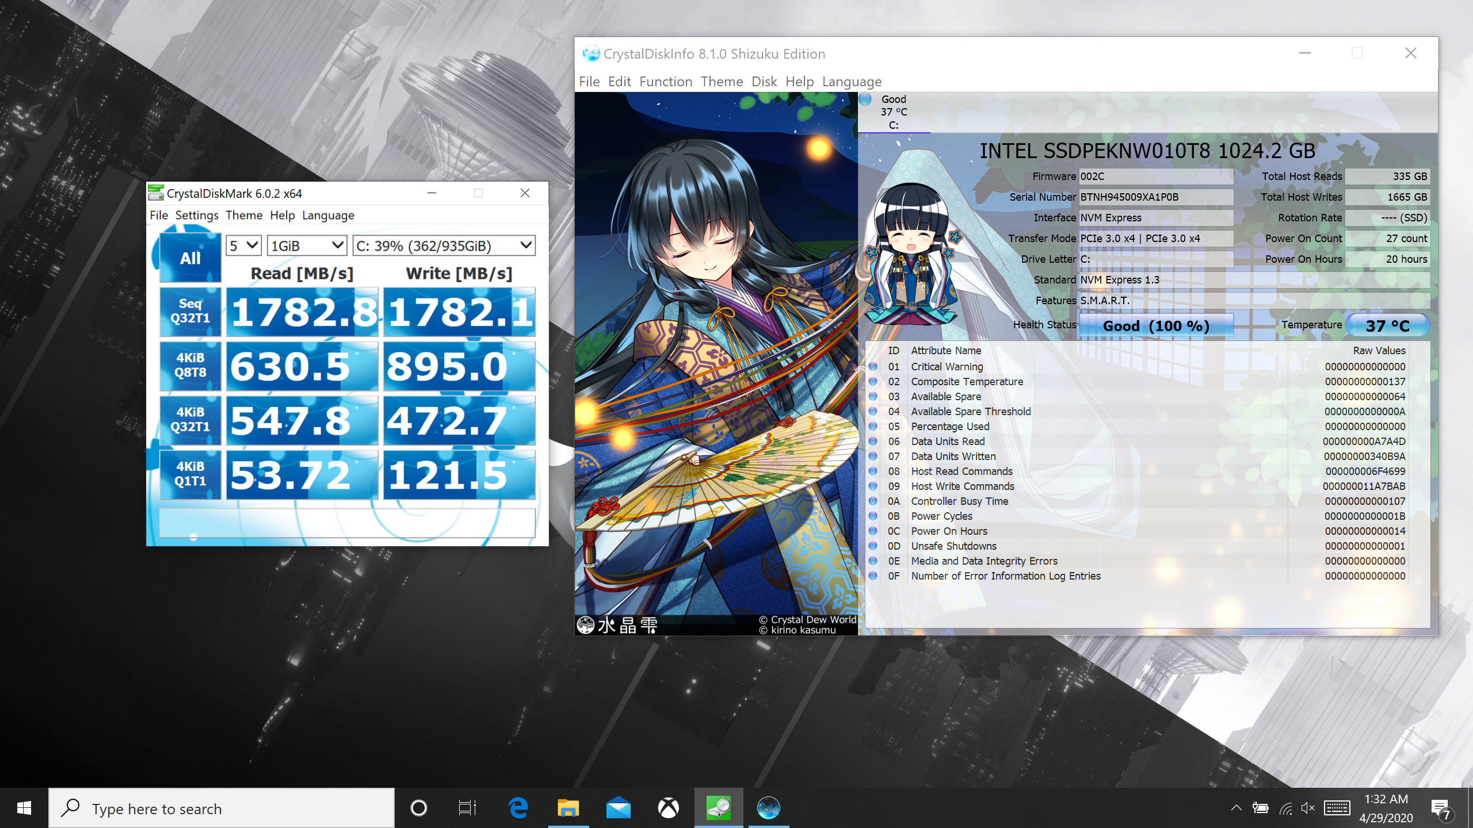The image size is (1473, 828).
Task: Open the Mail app from the taskbar
Action: click(x=618, y=808)
